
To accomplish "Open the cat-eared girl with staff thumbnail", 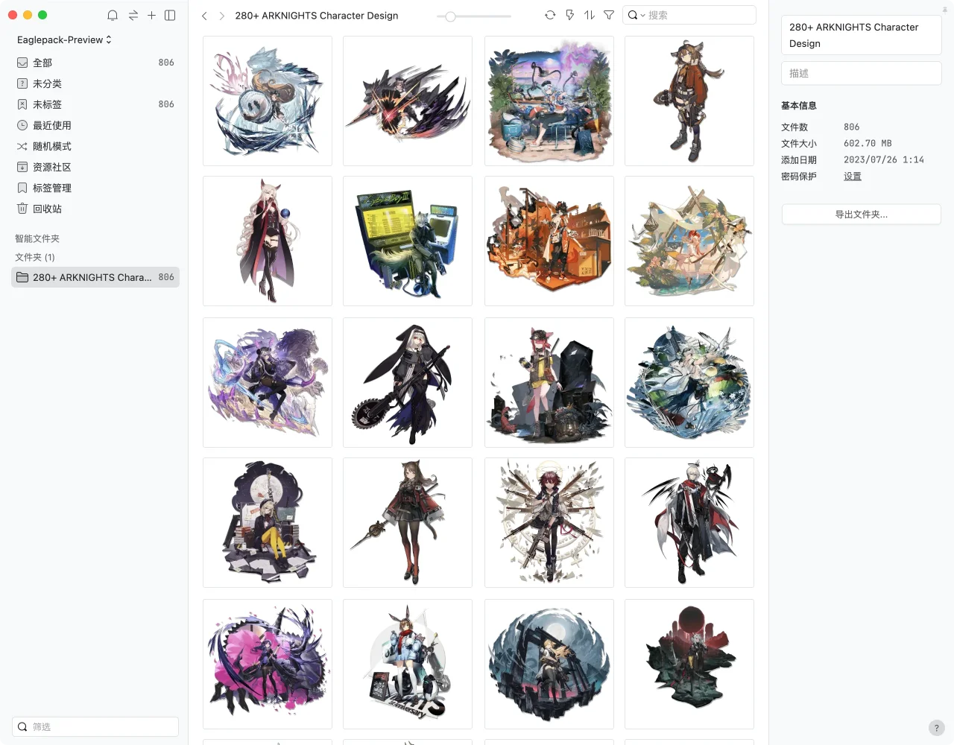I will (x=408, y=523).
